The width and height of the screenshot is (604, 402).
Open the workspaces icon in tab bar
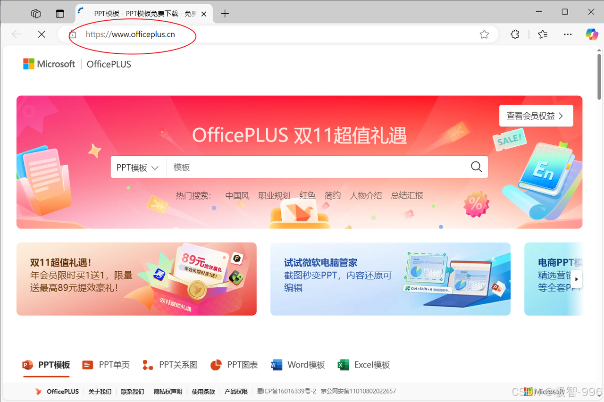(36, 14)
